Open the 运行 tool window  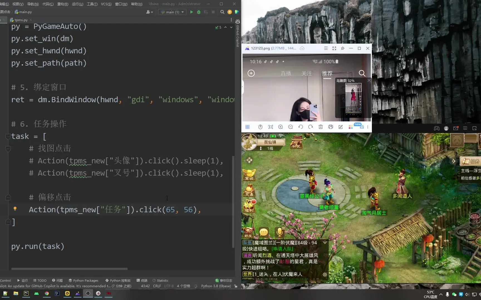pyautogui.click(x=23, y=281)
